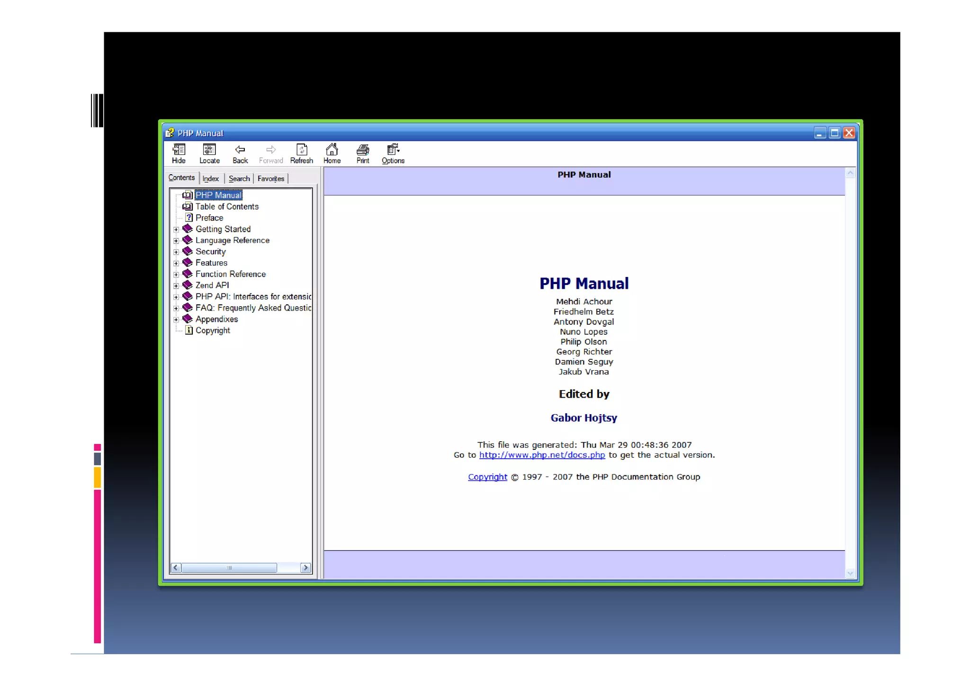
Task: Click the tree scrollbar left arrow
Action: pyautogui.click(x=176, y=568)
